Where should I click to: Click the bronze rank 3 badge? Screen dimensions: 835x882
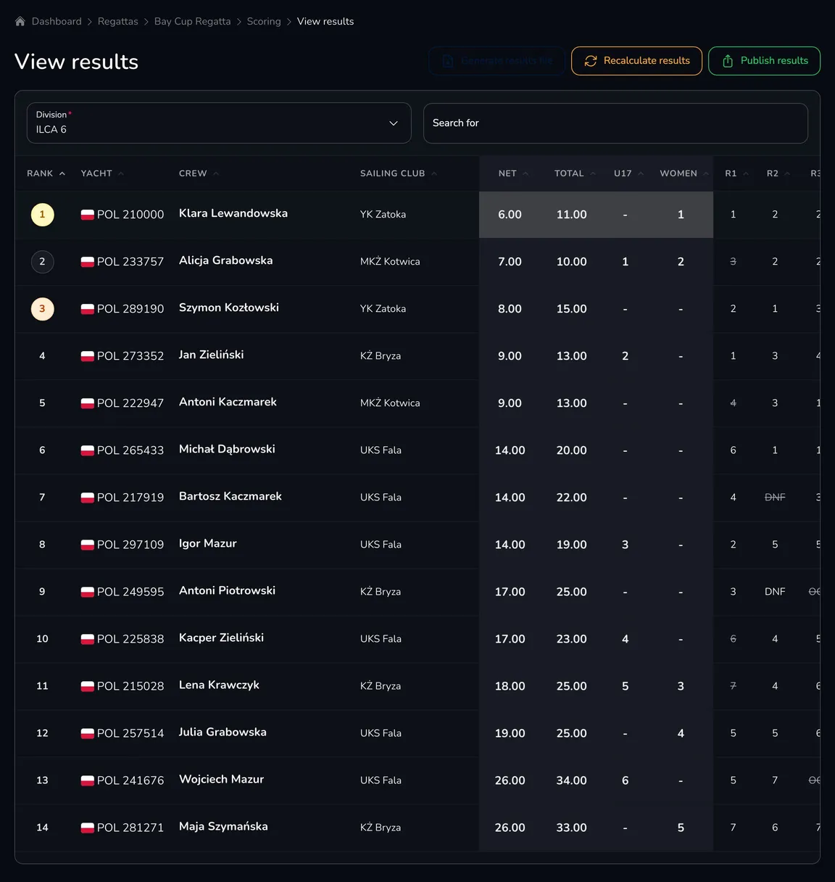coord(42,309)
